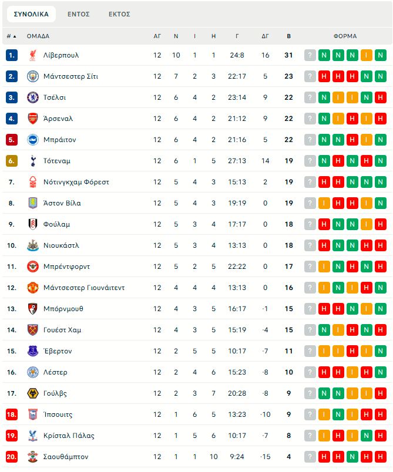Image resolution: width=393 pixels, height=472 pixels.
Task: Click the Arsenal team crest icon
Action: click(x=32, y=119)
